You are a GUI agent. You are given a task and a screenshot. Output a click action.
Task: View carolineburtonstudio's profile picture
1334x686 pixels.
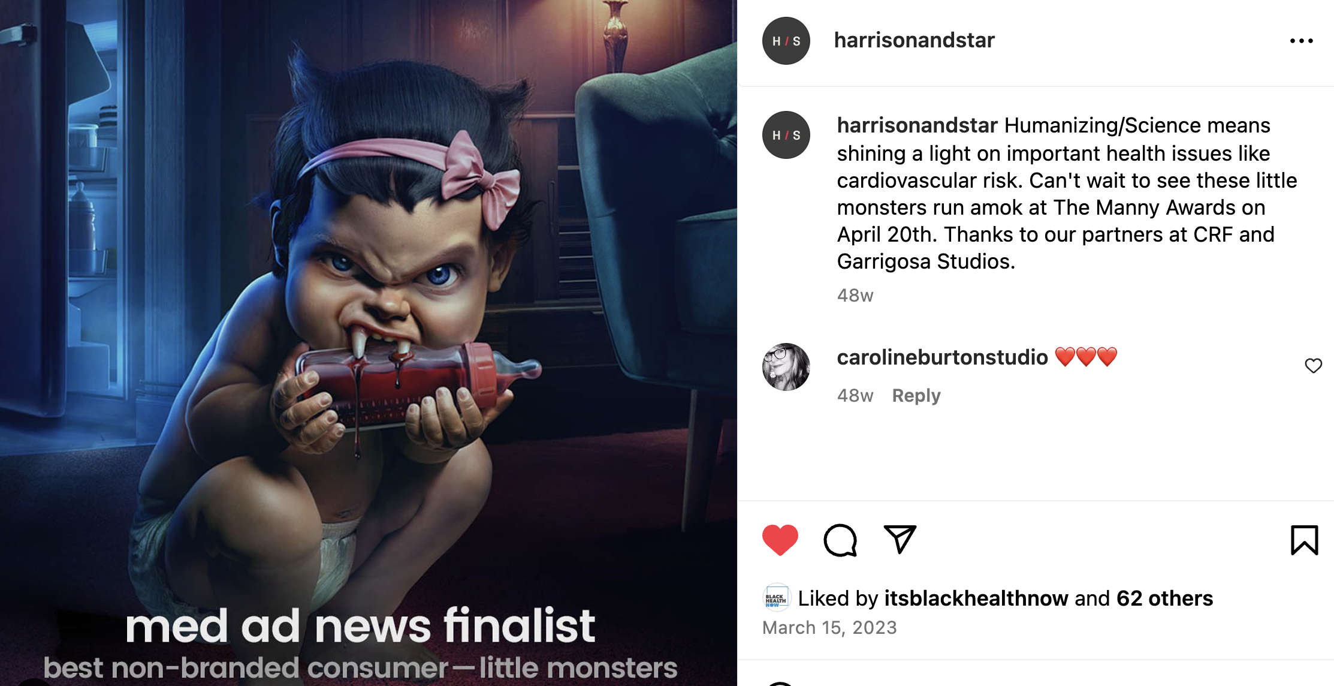pos(786,367)
